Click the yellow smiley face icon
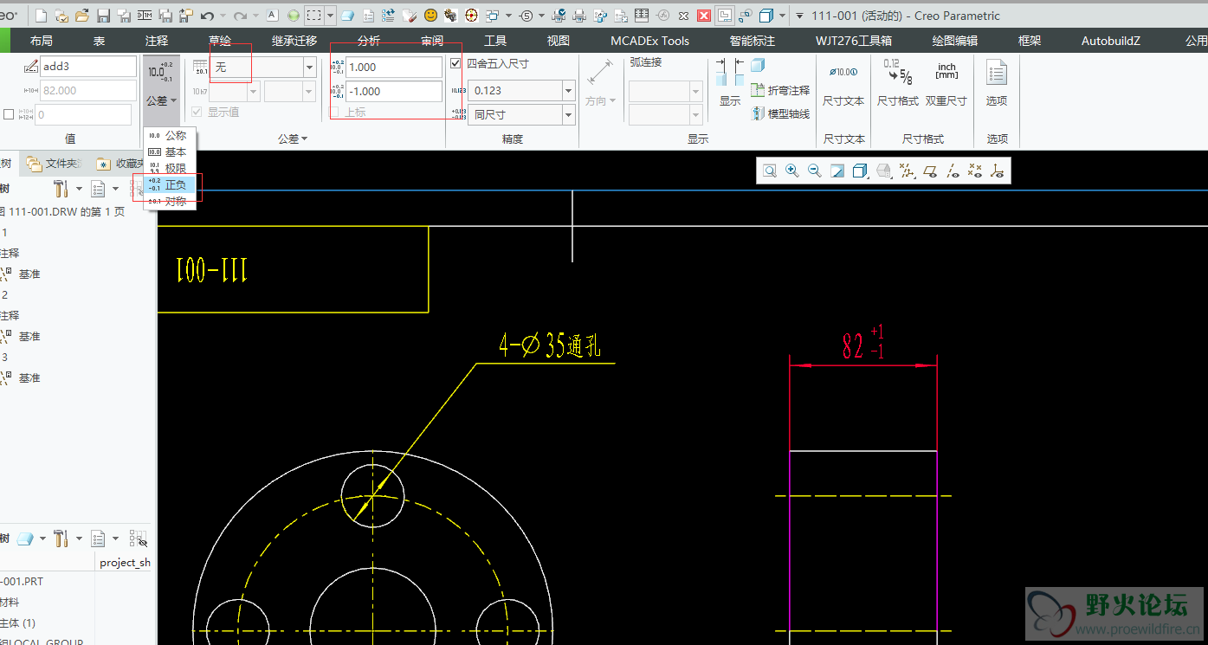This screenshot has width=1208, height=645. click(430, 16)
